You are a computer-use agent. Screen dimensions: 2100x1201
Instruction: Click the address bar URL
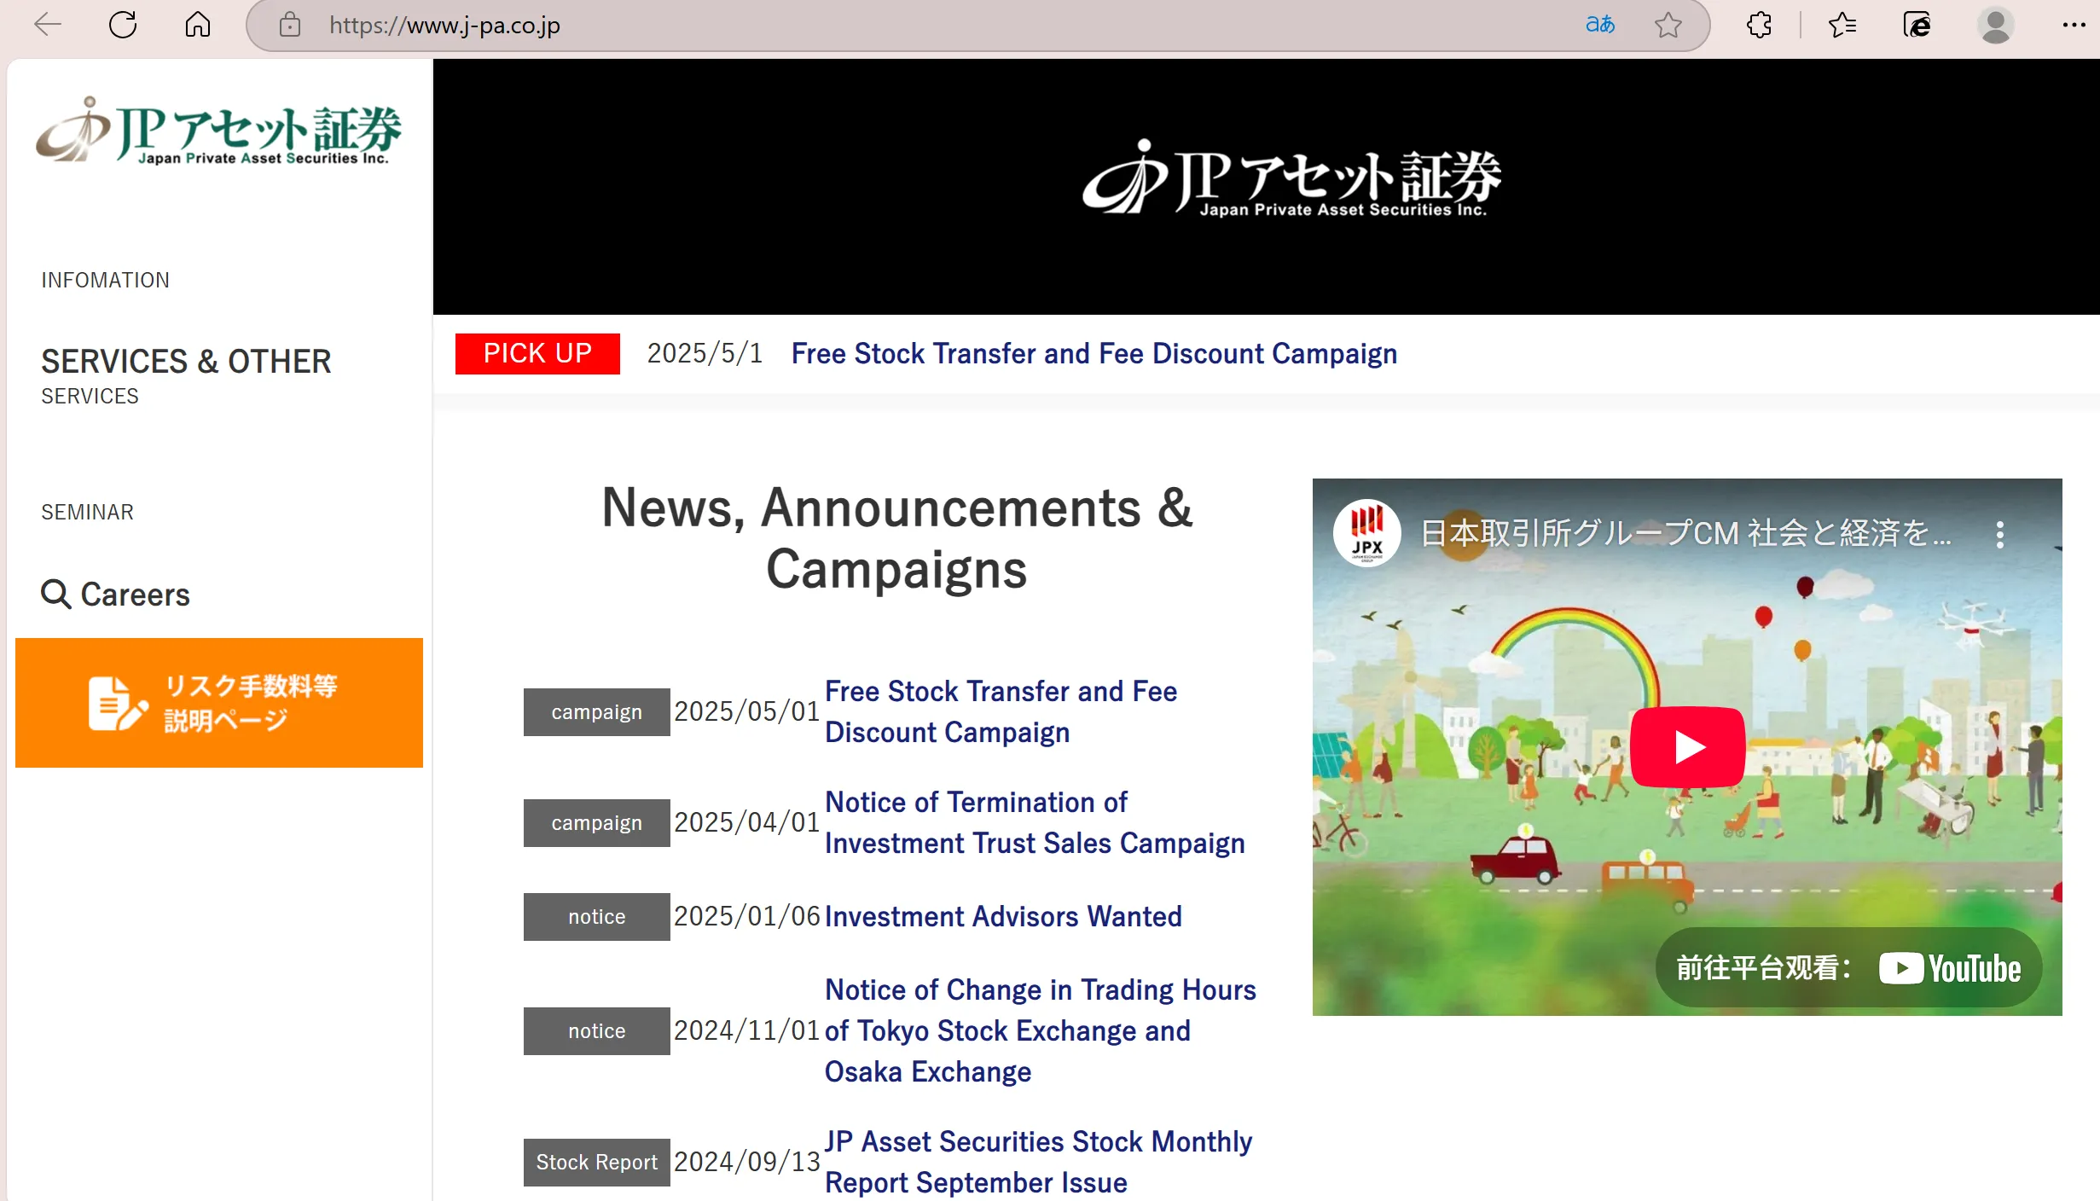[x=444, y=26]
